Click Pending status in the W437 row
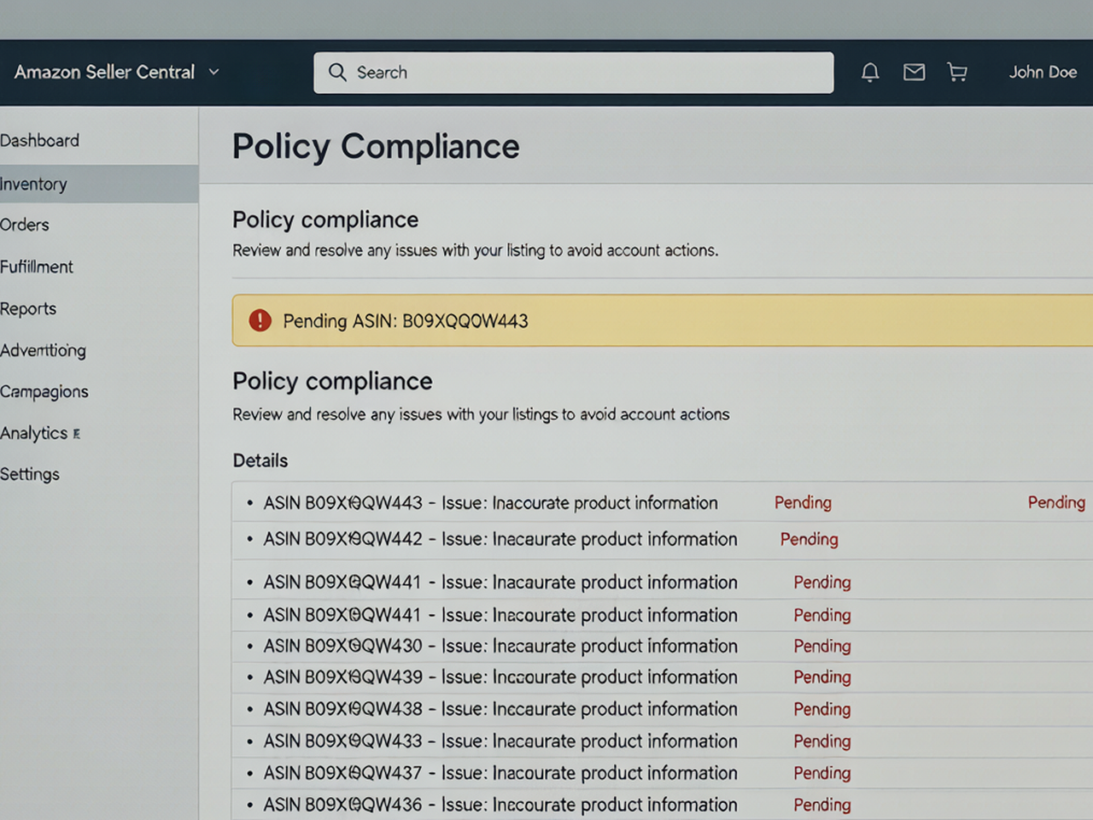1093x820 pixels. [x=822, y=772]
